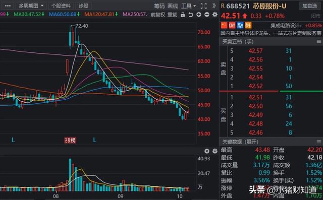The image size is (323, 200).
Task: Click the undo arrow icon above chart
Action: [191, 15]
